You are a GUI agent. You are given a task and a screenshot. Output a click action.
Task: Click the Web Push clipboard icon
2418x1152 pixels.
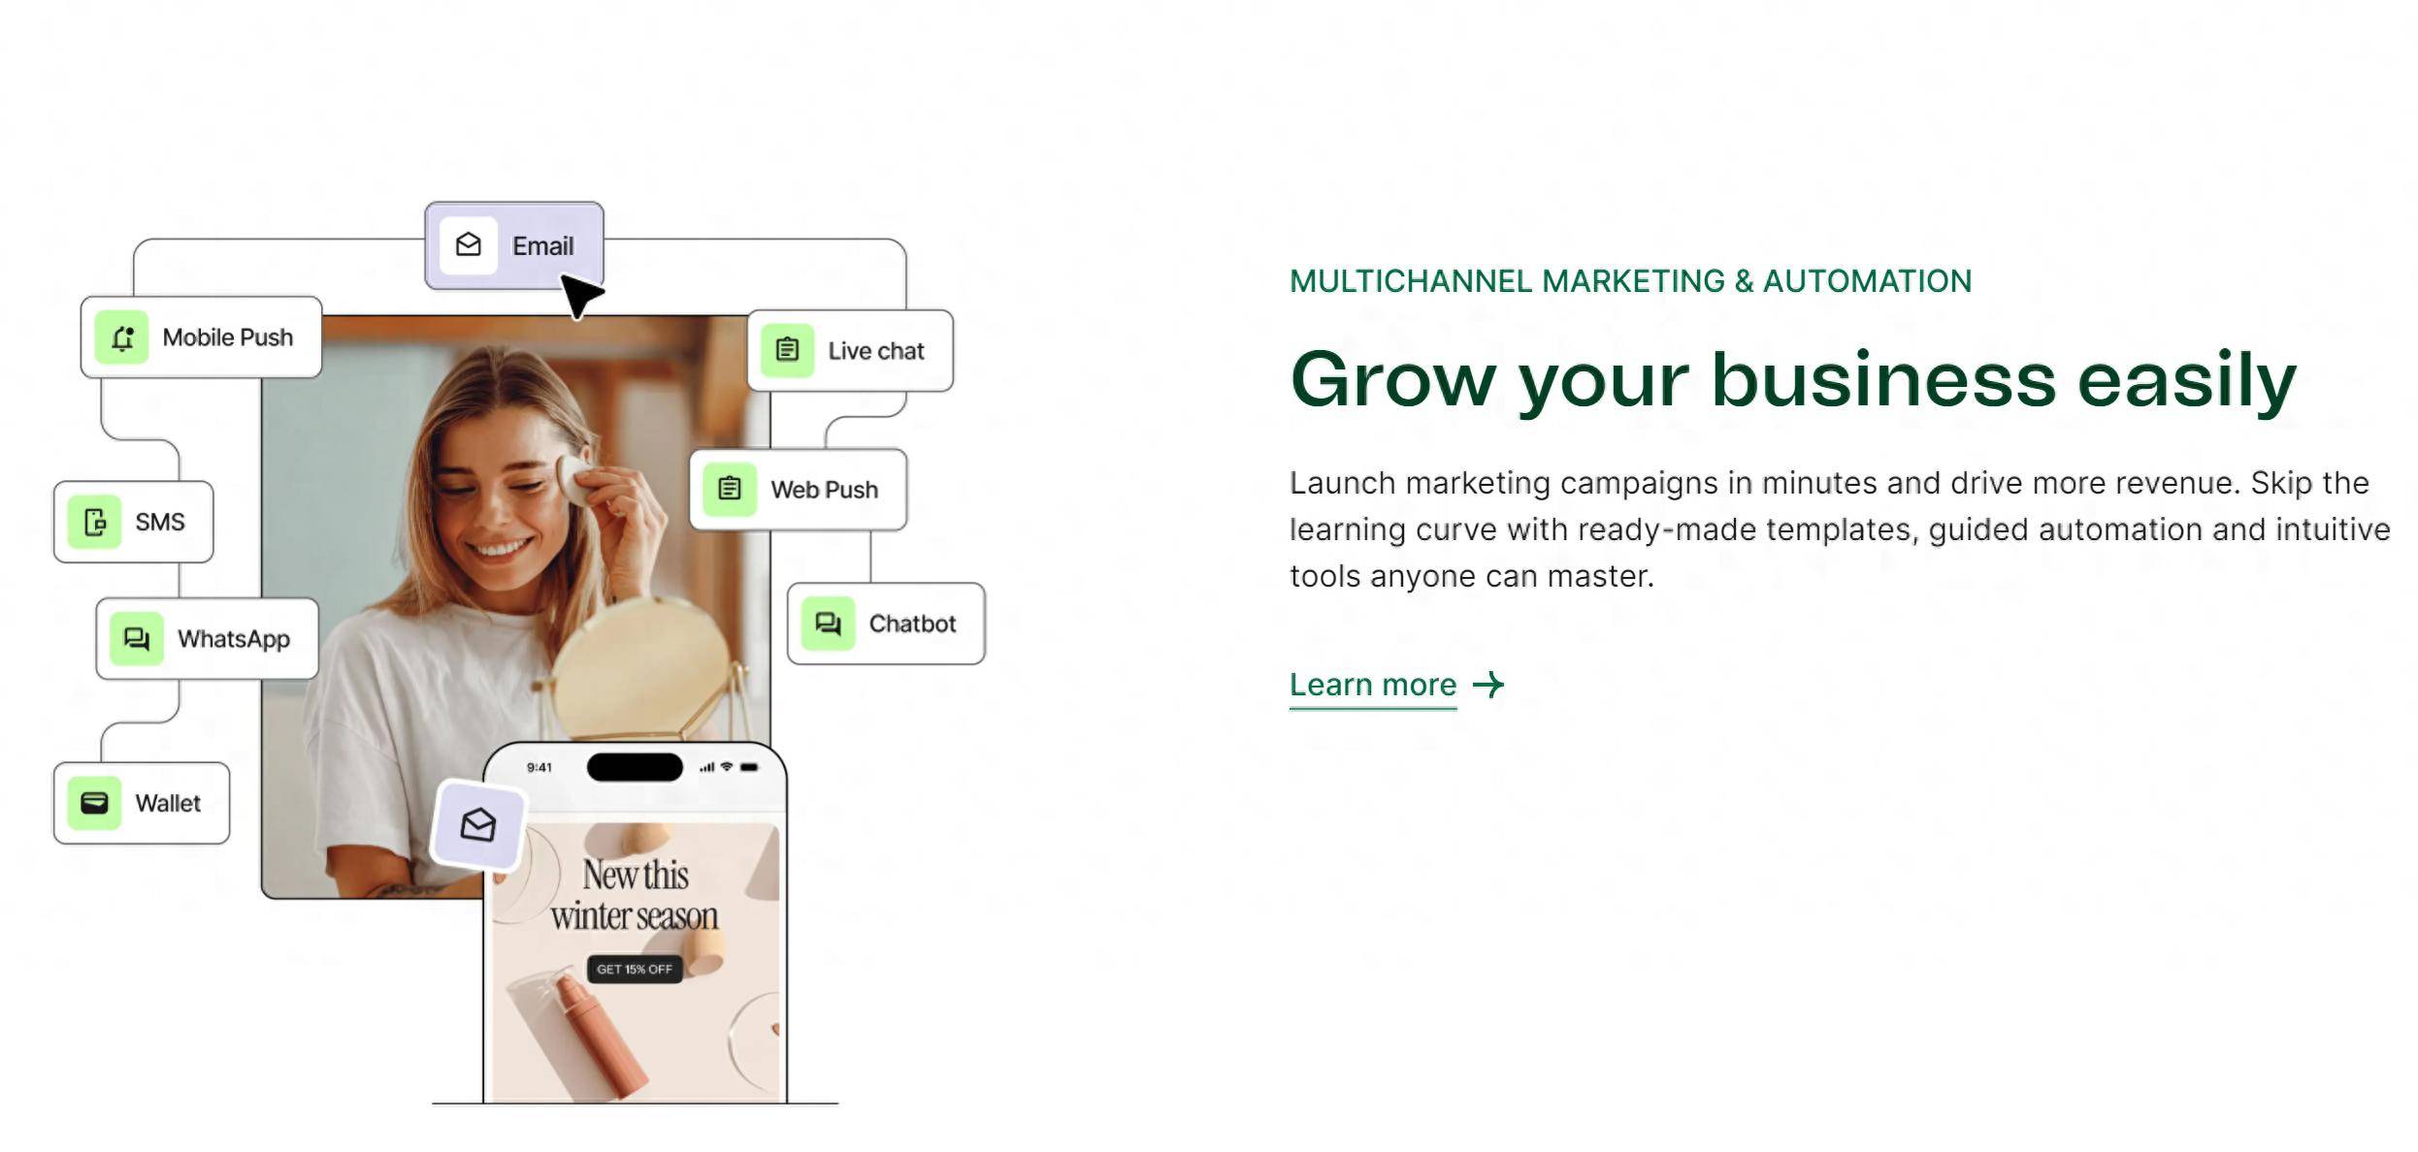click(730, 489)
